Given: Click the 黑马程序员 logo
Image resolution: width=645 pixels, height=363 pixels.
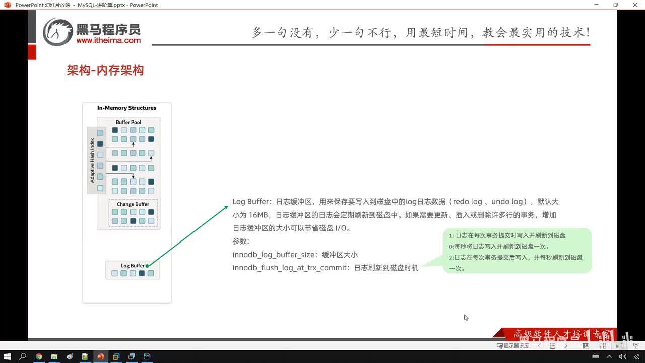Looking at the screenshot, I should [x=92, y=32].
